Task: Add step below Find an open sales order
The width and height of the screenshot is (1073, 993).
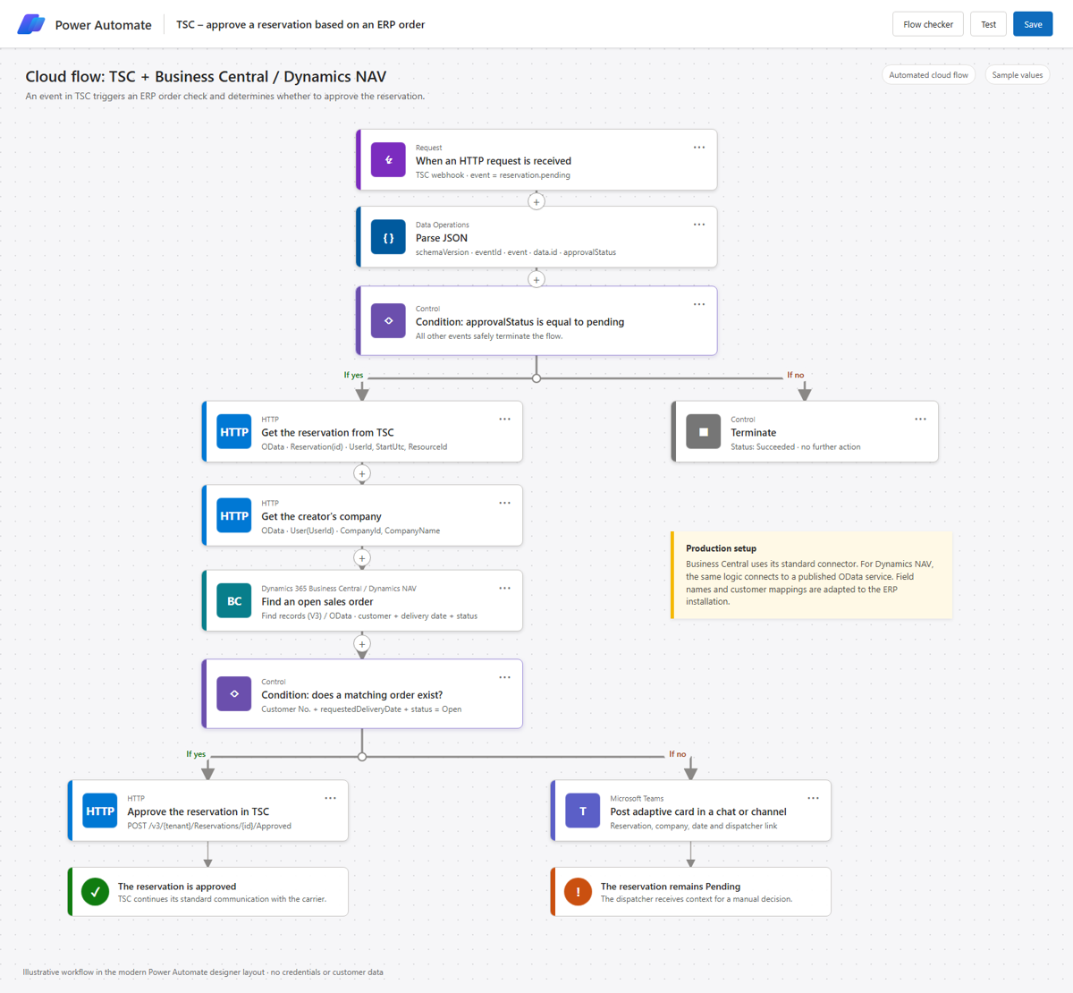Action: (362, 644)
